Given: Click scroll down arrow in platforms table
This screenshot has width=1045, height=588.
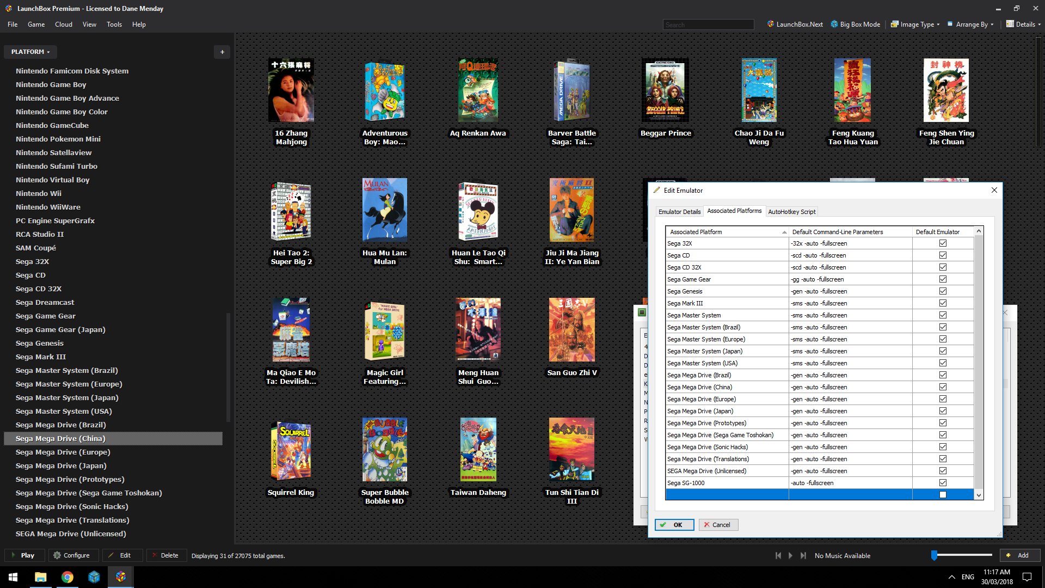Looking at the screenshot, I should coord(979,495).
